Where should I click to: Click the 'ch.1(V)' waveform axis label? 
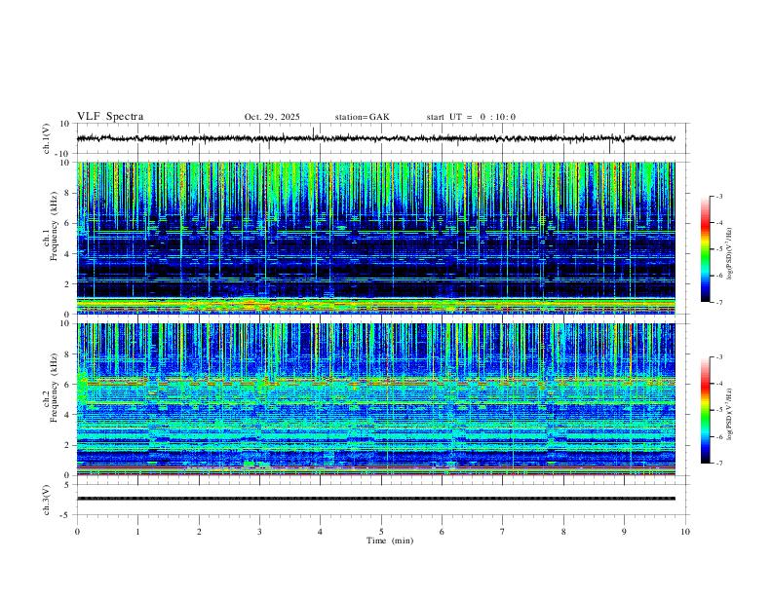pos(47,138)
